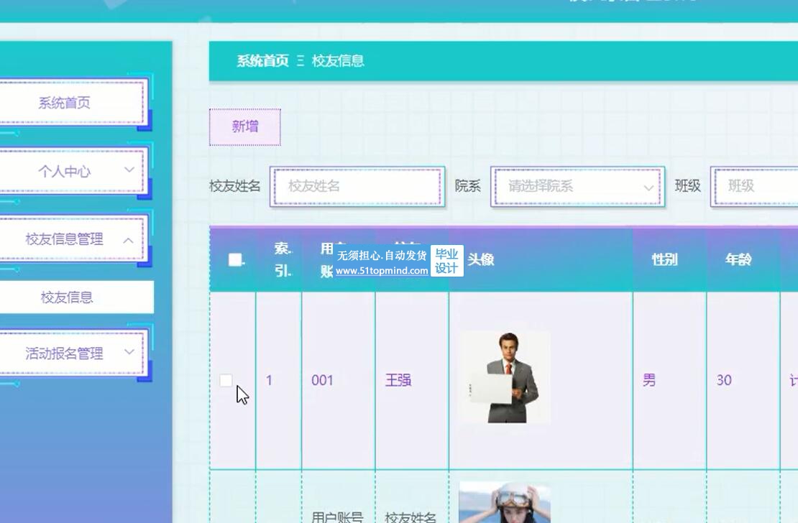Click the index cell 1

click(x=269, y=380)
